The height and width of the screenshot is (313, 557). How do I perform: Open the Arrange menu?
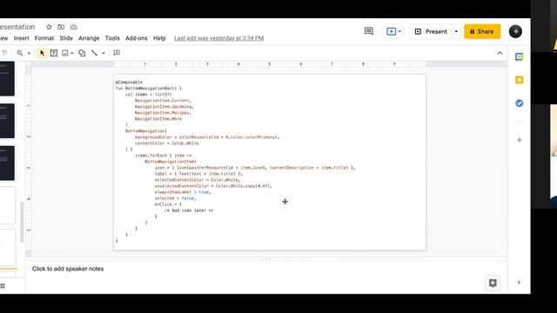pyautogui.click(x=89, y=38)
